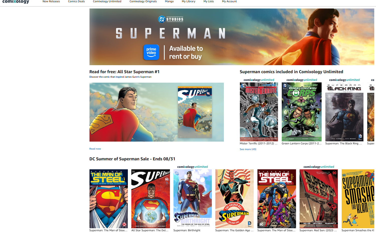The width and height of the screenshot is (376, 233).
Task: Open My Library
Action: (x=189, y=1)
